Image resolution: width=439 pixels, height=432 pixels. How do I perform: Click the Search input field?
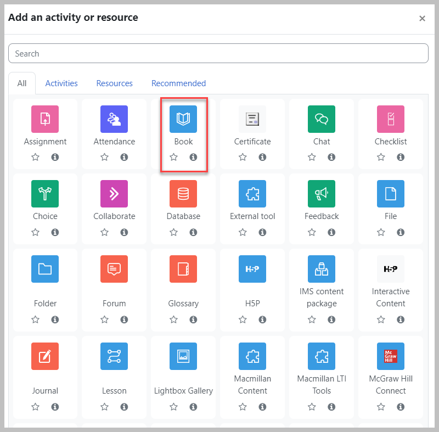click(218, 53)
